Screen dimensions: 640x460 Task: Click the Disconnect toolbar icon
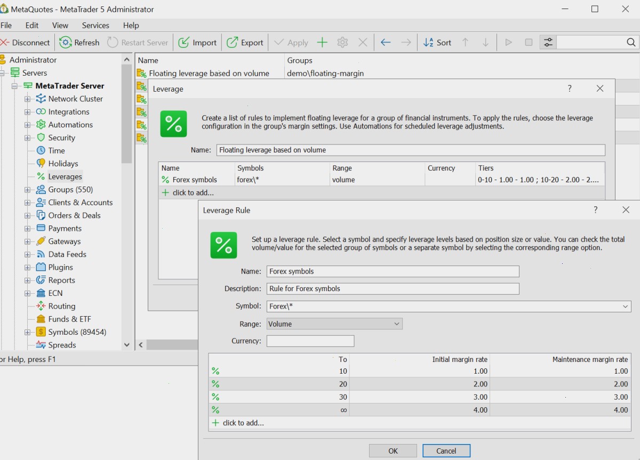click(5, 43)
